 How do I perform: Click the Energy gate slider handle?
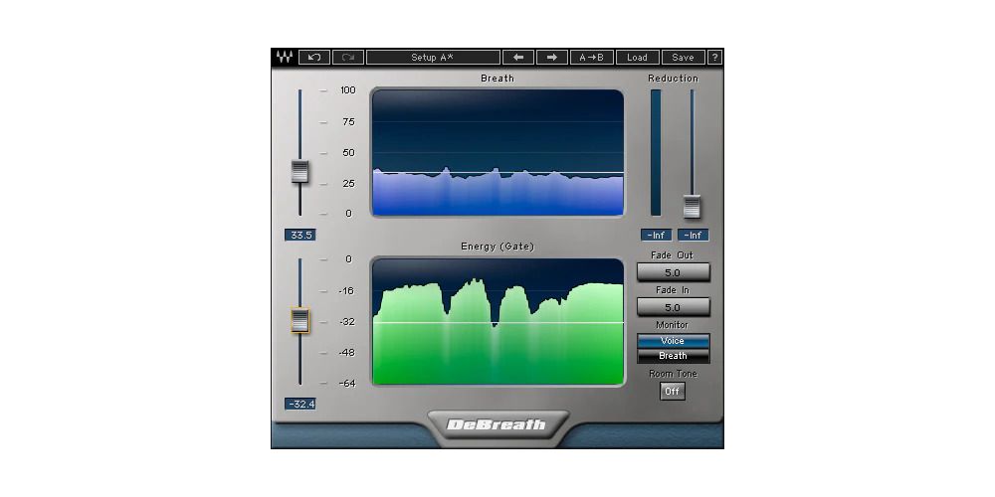pyautogui.click(x=300, y=320)
